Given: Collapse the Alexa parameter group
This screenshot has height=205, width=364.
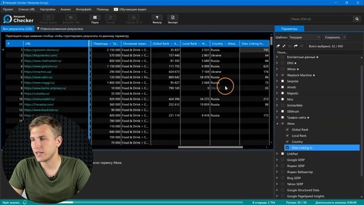Looking at the screenshot, I should 277,124.
